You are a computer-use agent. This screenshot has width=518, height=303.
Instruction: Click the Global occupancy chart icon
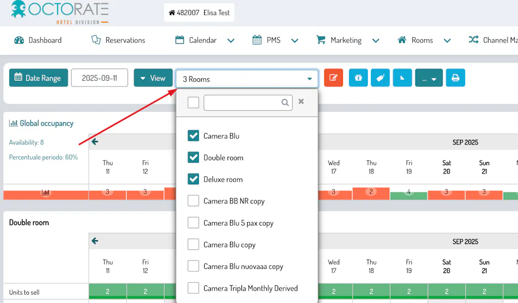pyautogui.click(x=13, y=123)
